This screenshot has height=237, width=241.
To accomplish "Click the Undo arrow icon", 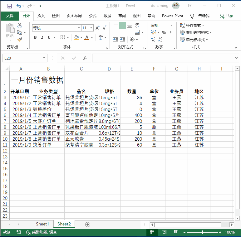I will click(x=19, y=6).
